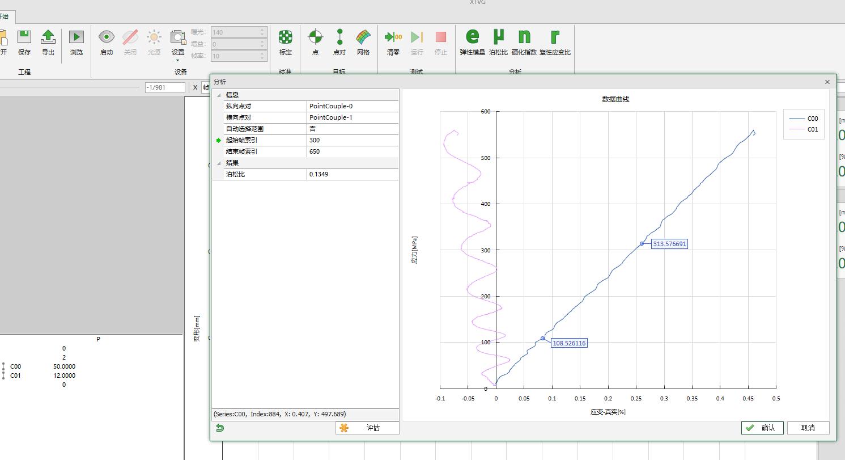Click the green undo arrow in dialog
This screenshot has height=460, width=845.
click(220, 428)
